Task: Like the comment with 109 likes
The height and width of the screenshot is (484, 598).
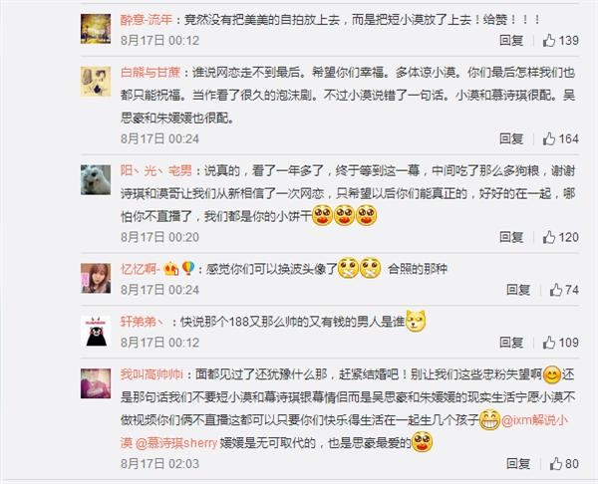Action: (560, 343)
